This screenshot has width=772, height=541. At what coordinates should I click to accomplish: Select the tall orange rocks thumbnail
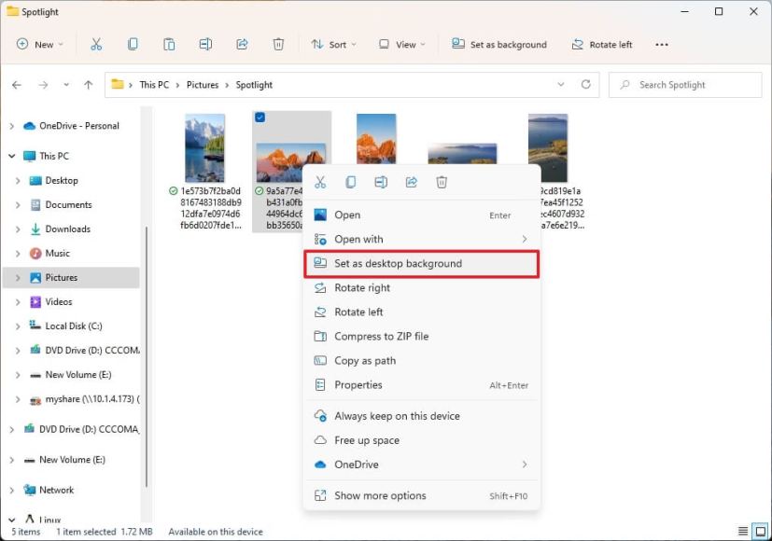[376, 139]
